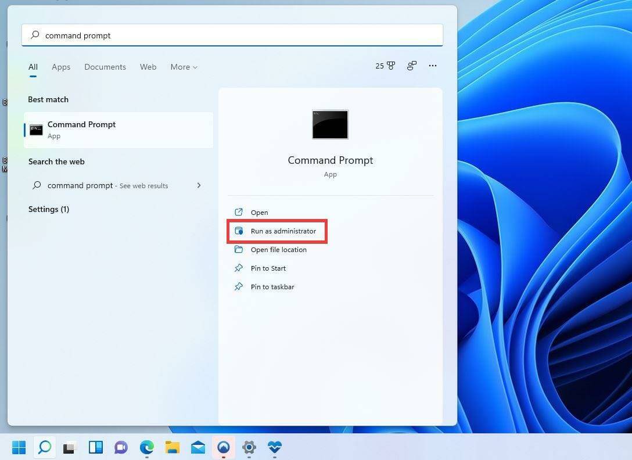Select Open file location for Command Prompt
The image size is (632, 460).
pos(279,249)
